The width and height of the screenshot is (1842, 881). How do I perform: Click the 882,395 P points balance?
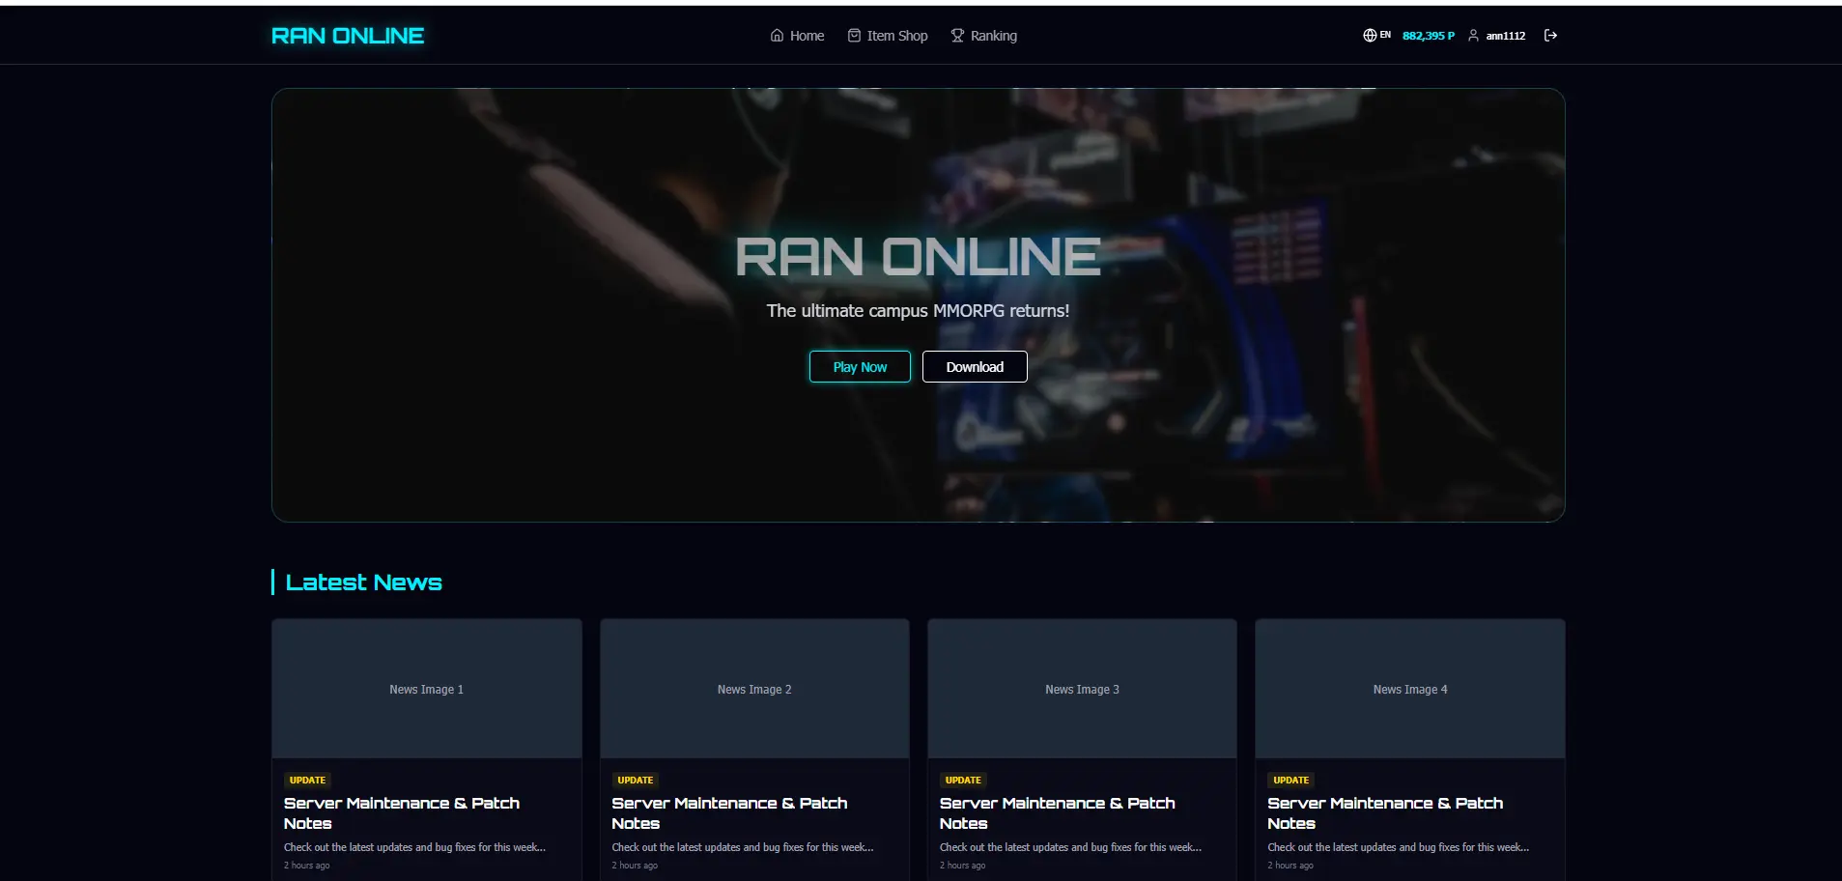tap(1429, 36)
